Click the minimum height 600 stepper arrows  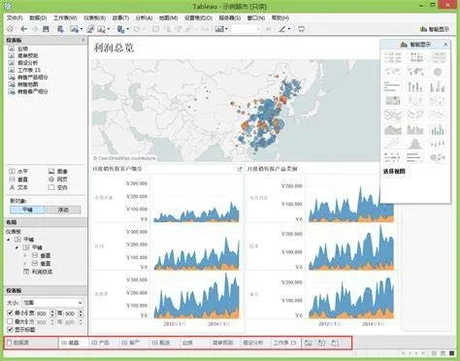[81, 313]
